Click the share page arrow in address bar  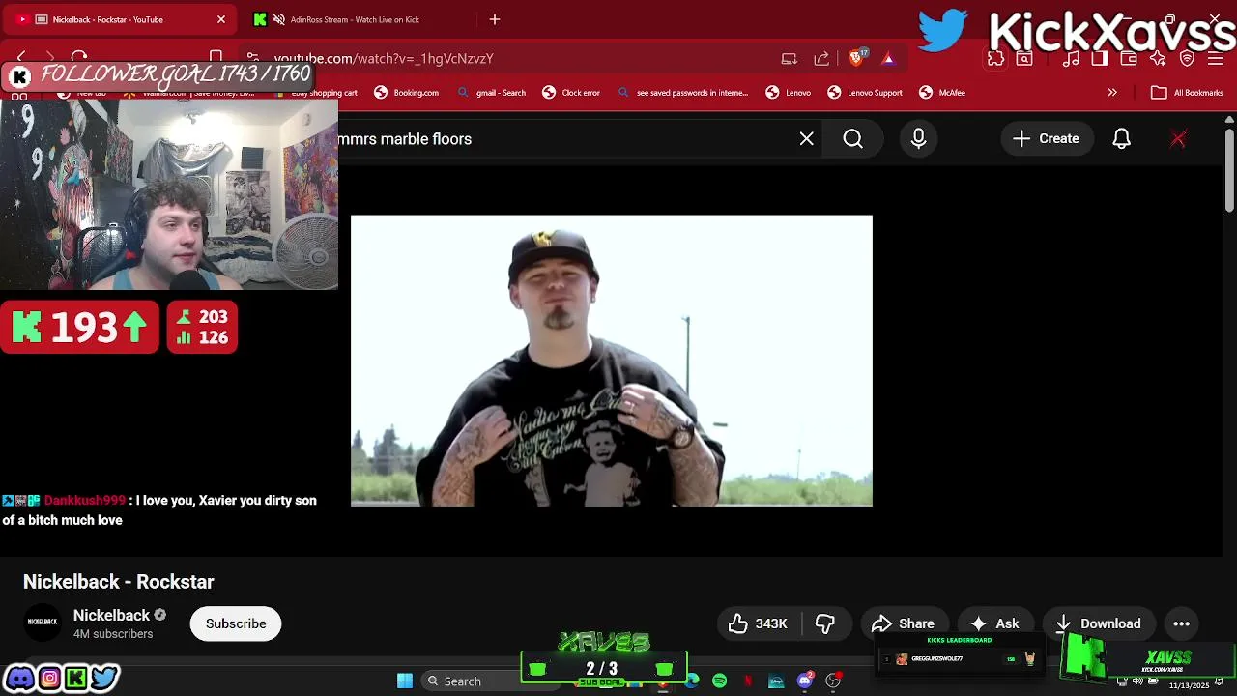821,58
